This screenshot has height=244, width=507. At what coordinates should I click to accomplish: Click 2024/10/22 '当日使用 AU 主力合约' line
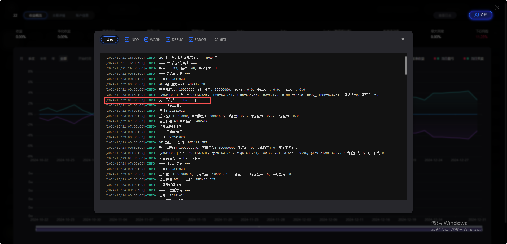point(160,121)
